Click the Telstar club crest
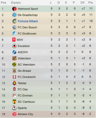The height and width of the screenshot is (118, 96). click(14, 83)
